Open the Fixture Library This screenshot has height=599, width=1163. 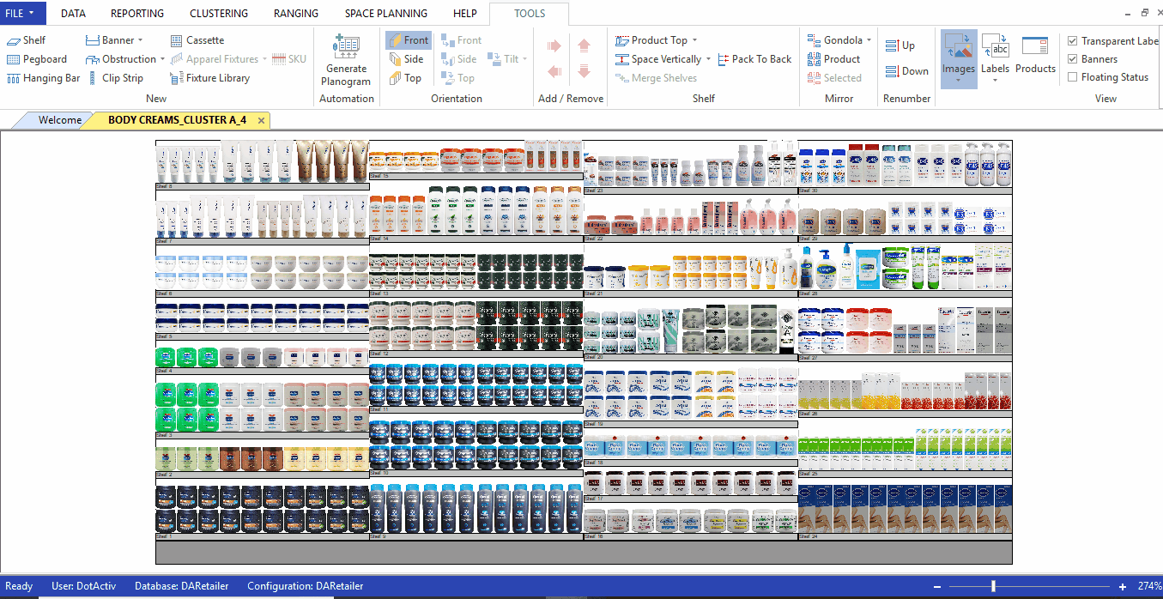pos(210,78)
